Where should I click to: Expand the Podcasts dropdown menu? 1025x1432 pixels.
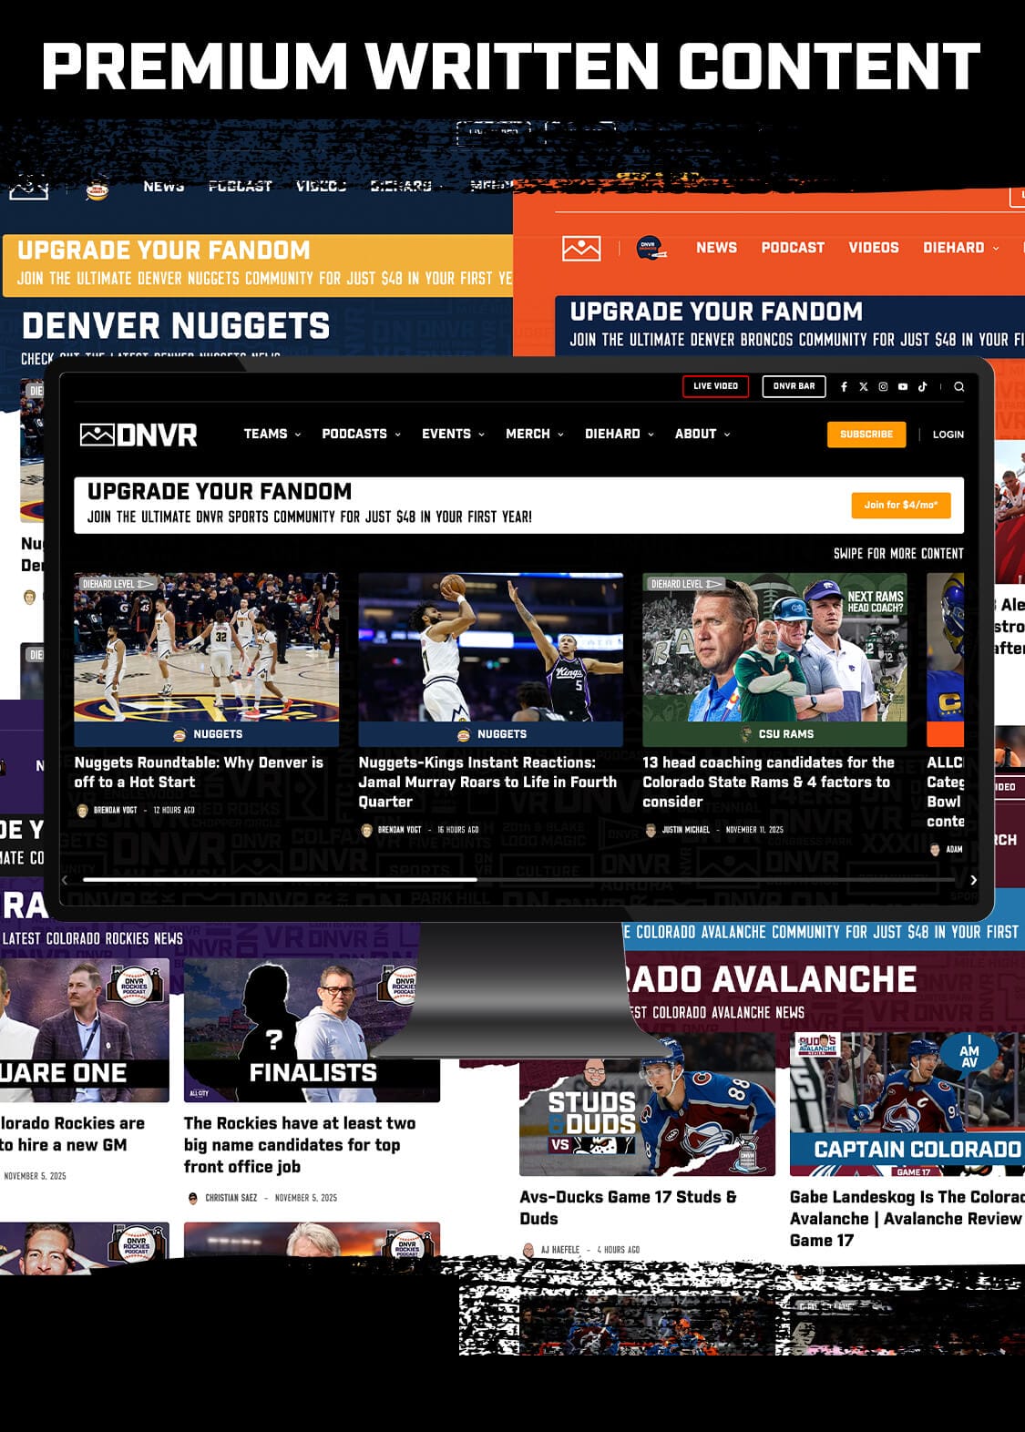[x=361, y=435]
